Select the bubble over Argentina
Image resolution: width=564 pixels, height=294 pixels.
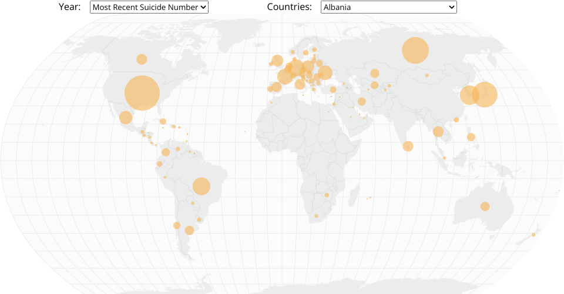(189, 230)
